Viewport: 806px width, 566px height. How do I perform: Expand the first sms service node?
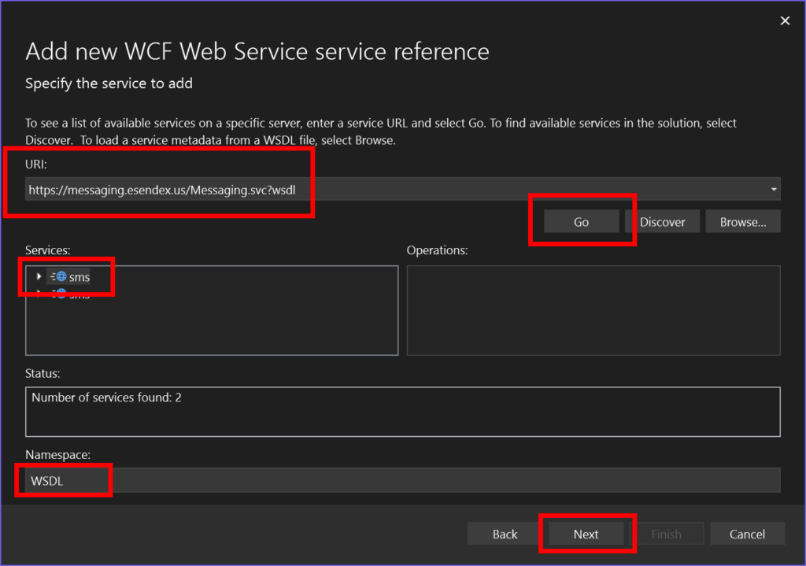(39, 277)
